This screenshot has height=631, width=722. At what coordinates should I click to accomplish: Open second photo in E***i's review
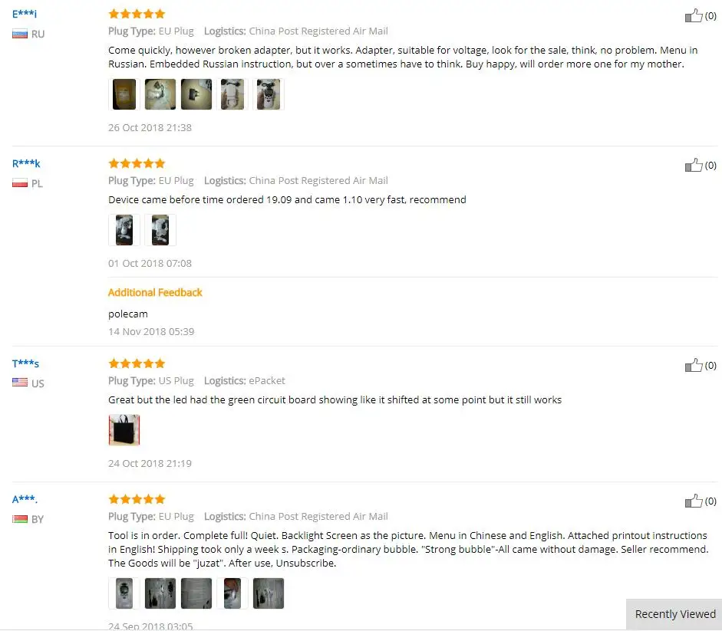(x=160, y=94)
